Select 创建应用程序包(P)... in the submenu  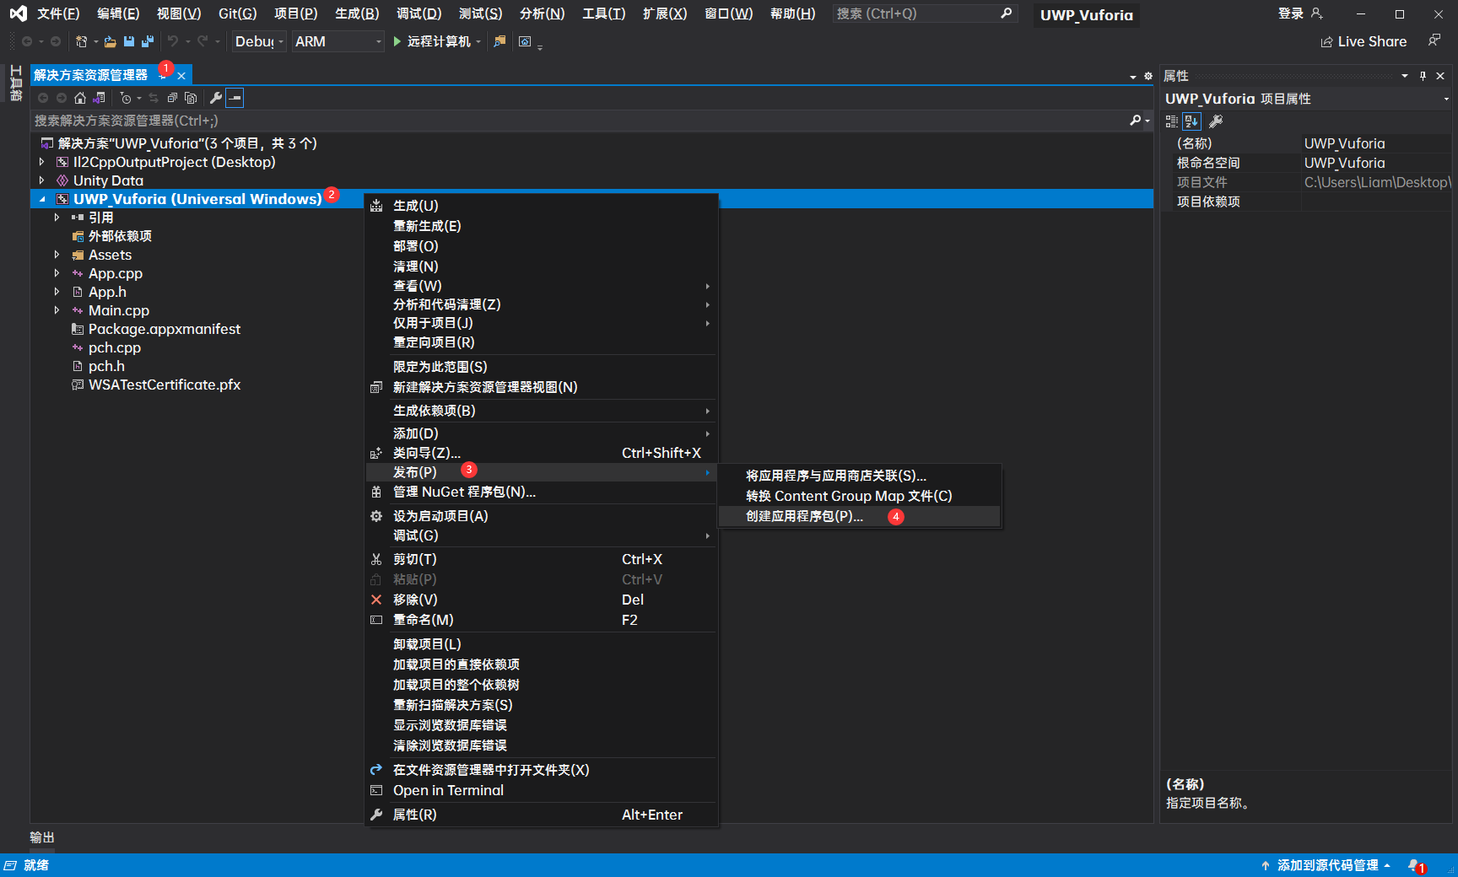click(859, 516)
